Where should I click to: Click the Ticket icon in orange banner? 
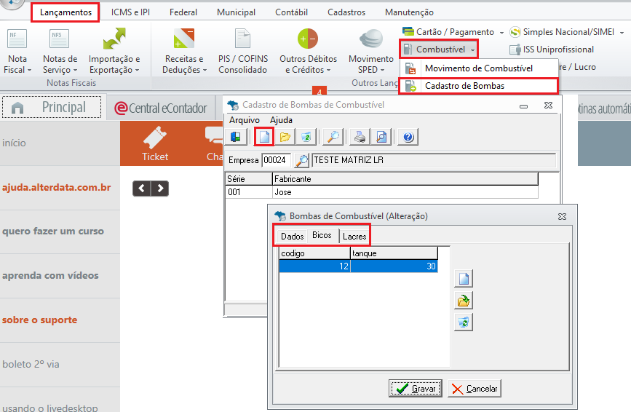[x=155, y=144]
